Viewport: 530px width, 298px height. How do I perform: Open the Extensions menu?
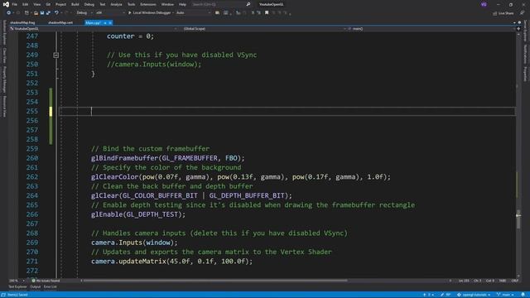pyautogui.click(x=148, y=4)
